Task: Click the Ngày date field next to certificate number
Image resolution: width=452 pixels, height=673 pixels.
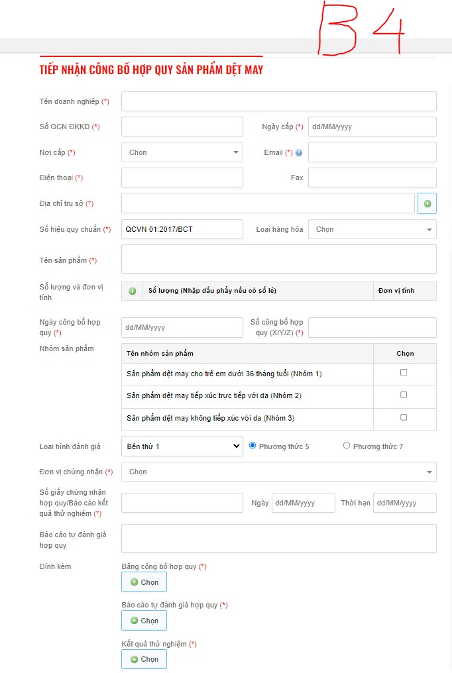Action: point(303,503)
